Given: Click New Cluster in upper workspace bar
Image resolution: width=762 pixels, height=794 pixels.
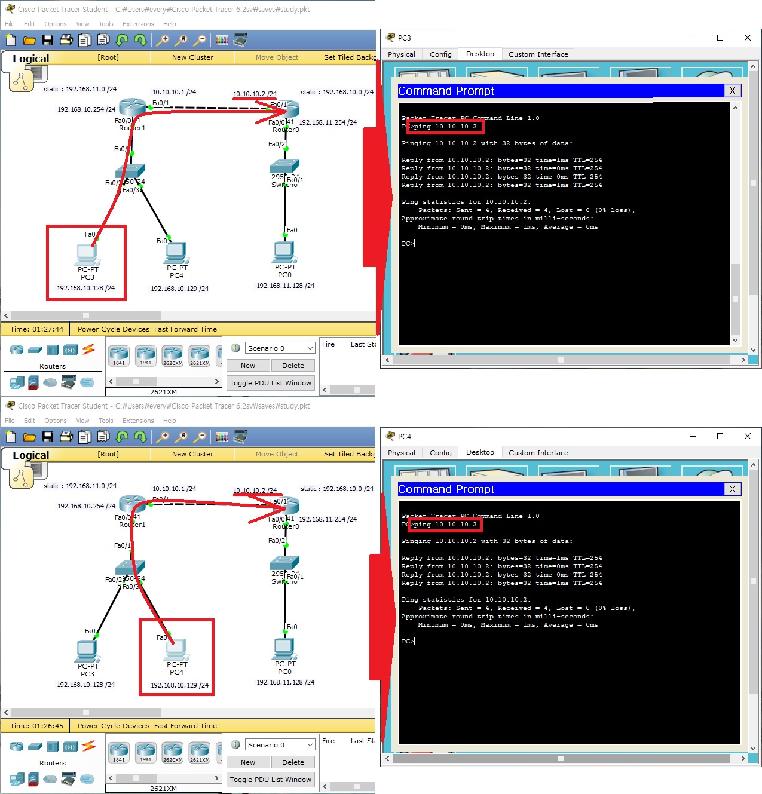Looking at the screenshot, I should [192, 57].
